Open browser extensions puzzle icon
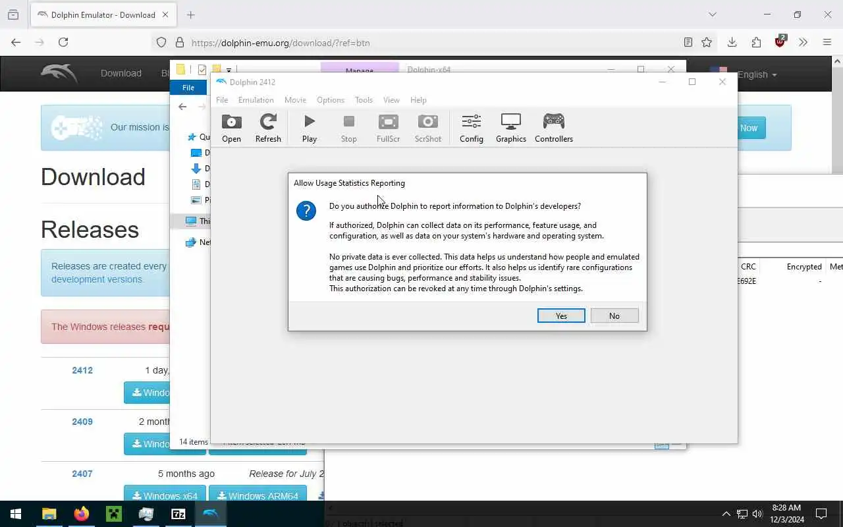The height and width of the screenshot is (527, 843). click(756, 42)
